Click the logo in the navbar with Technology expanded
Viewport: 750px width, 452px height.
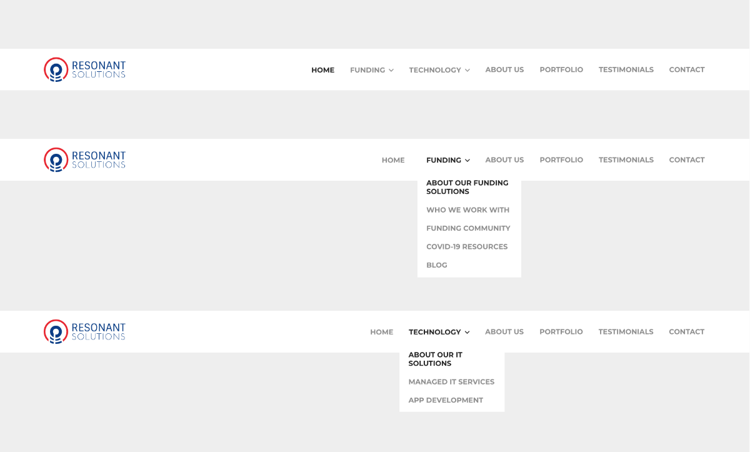(84, 331)
